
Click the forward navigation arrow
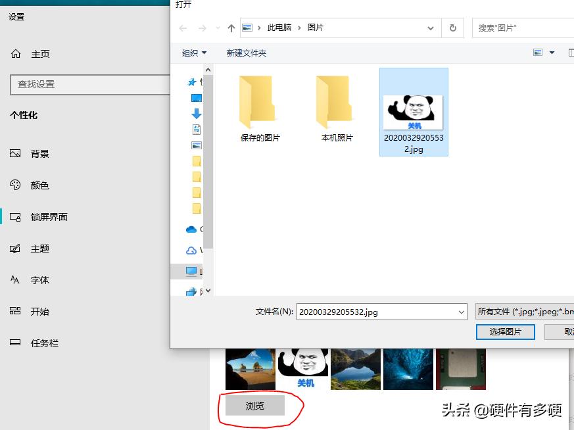202,28
